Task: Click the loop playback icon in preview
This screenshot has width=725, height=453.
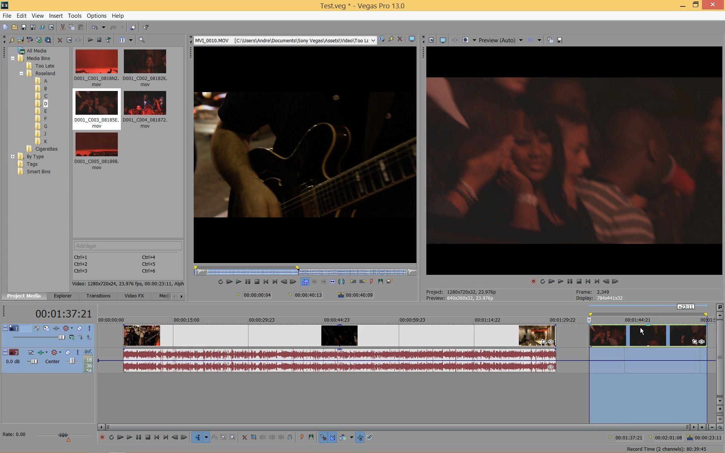Action: [543, 281]
